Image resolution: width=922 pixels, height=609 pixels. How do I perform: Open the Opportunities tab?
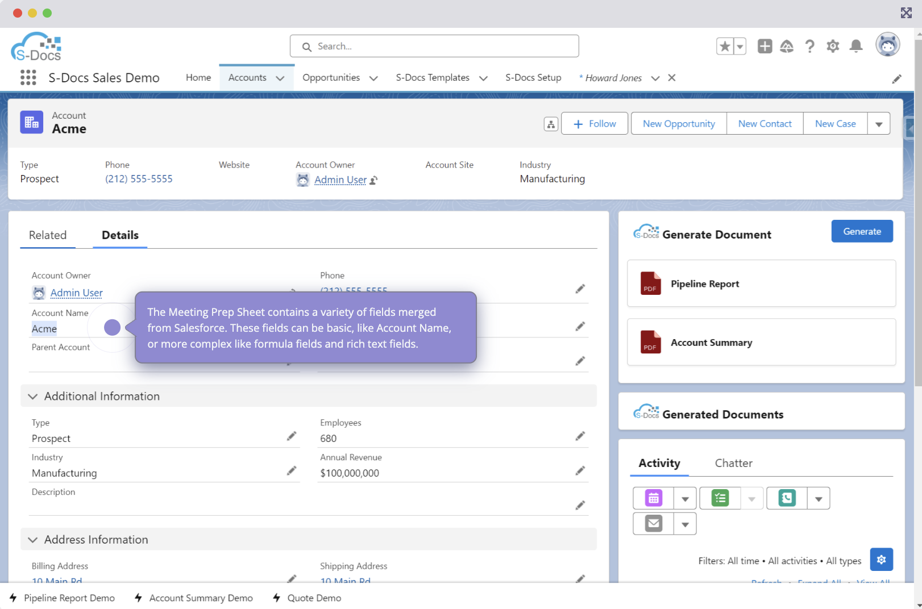click(x=331, y=78)
